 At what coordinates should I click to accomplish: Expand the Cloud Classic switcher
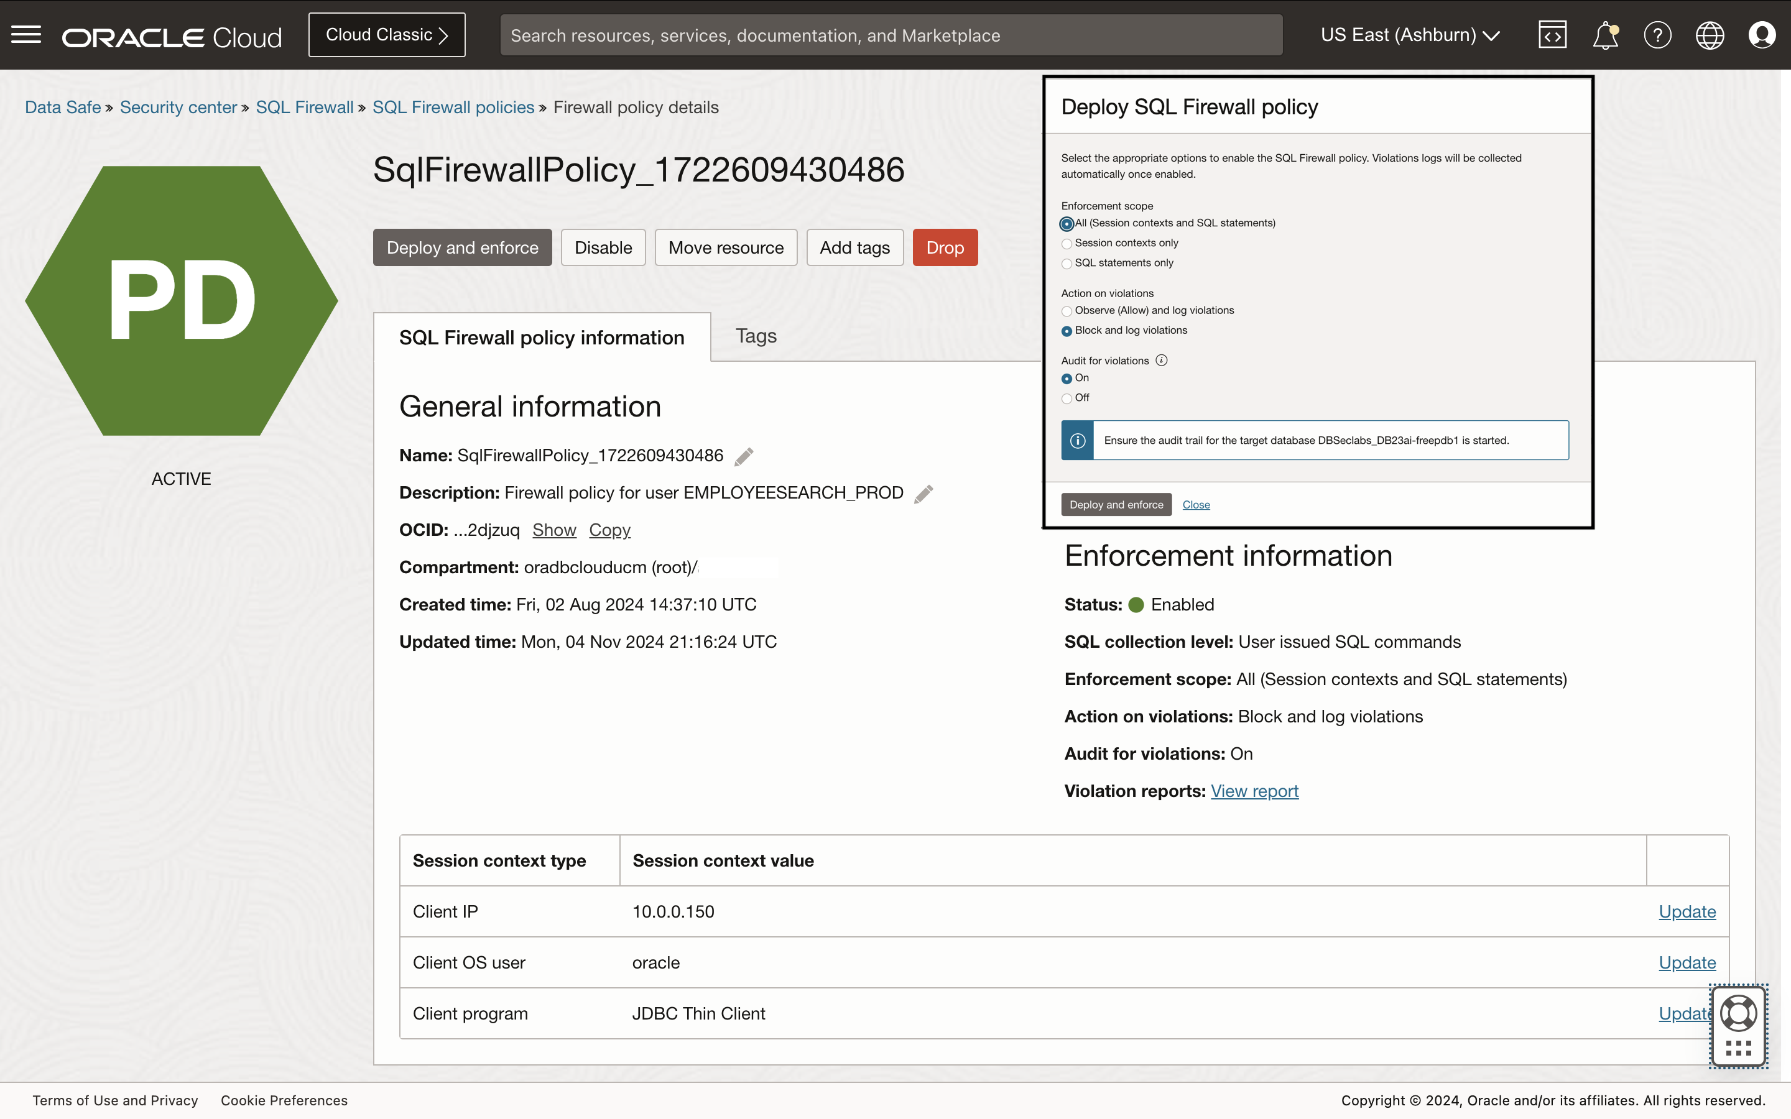click(386, 34)
